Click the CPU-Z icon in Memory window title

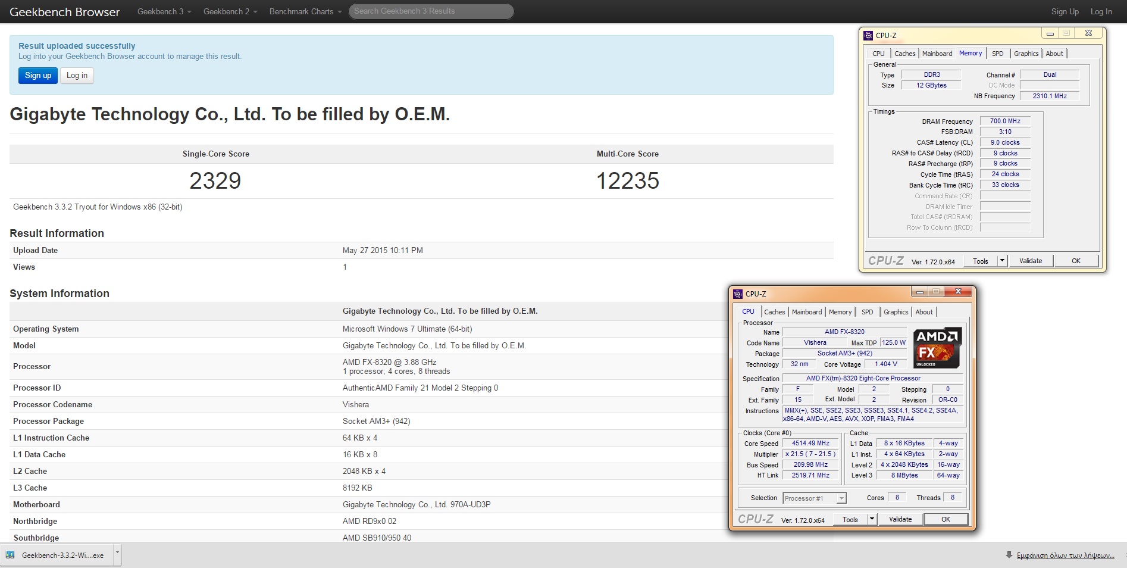click(x=868, y=35)
